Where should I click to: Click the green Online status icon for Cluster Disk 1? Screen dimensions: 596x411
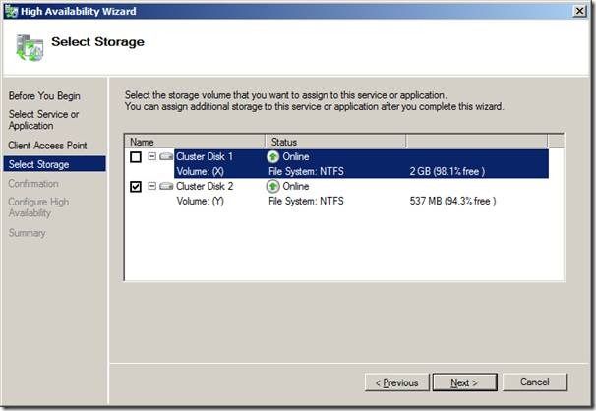click(272, 156)
